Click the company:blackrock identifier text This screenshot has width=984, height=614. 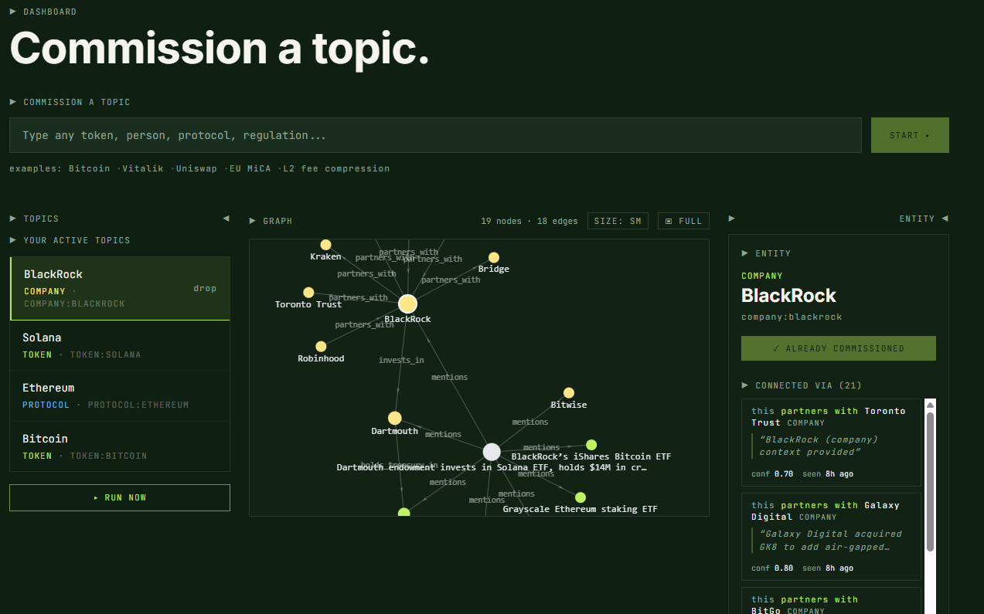tap(792, 317)
